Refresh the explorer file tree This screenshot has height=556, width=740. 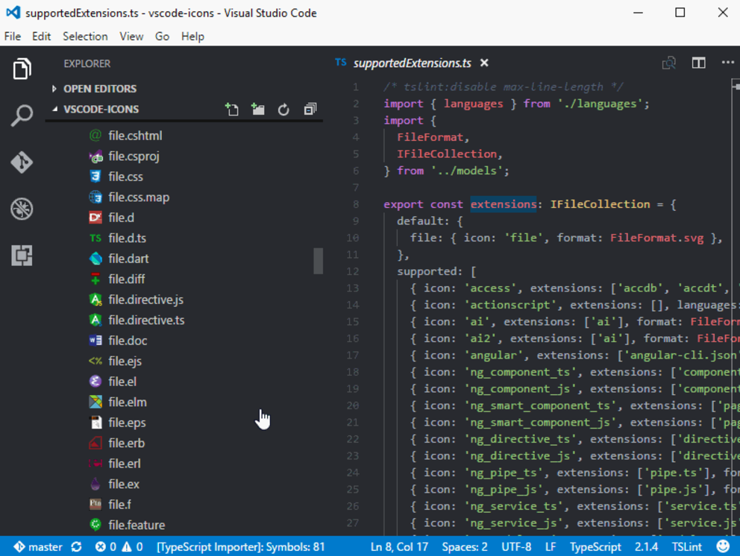pos(283,110)
